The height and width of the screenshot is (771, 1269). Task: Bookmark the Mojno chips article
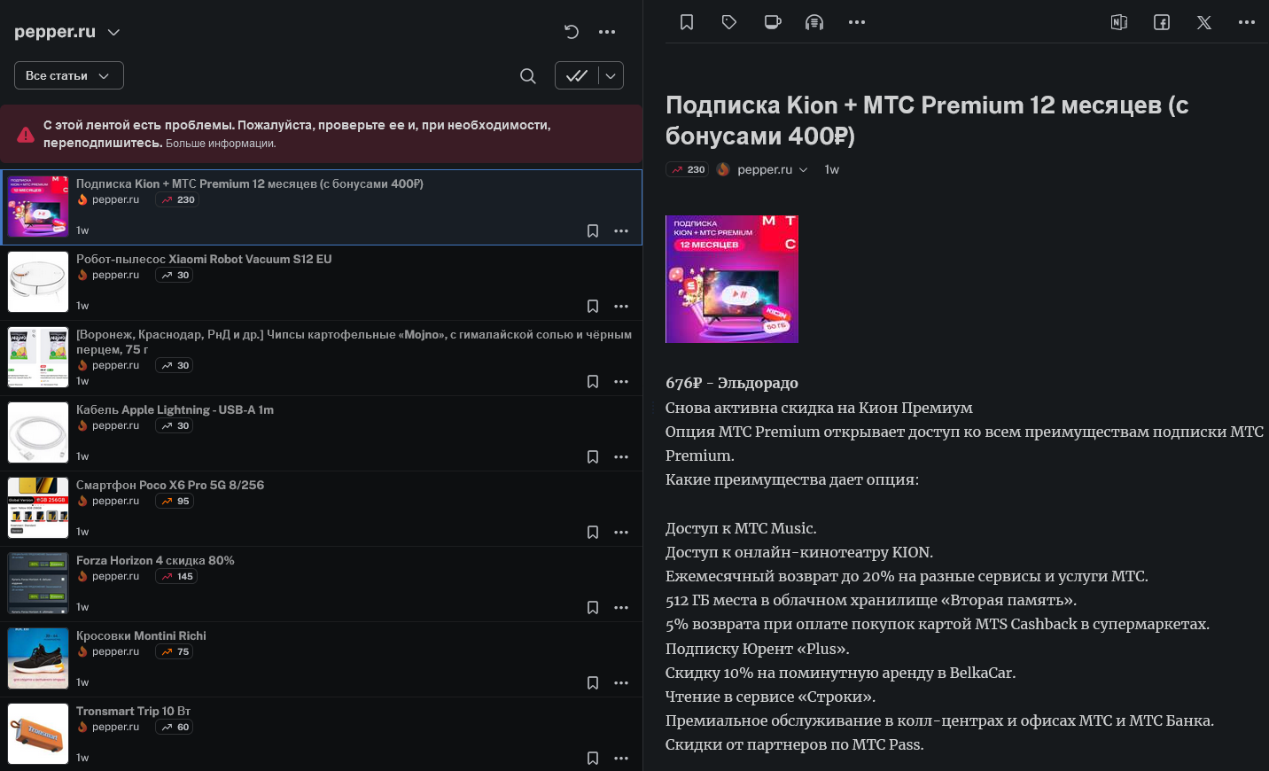[x=593, y=381]
